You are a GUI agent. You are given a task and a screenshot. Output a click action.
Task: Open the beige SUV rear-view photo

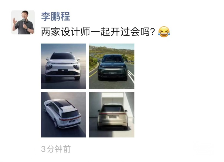[x=112, y=115]
